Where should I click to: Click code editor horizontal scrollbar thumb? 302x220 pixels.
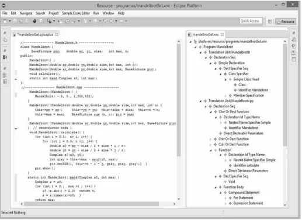click(91, 204)
